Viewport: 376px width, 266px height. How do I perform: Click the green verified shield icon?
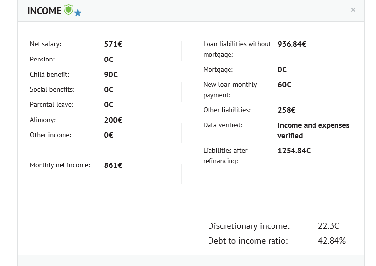[68, 9]
